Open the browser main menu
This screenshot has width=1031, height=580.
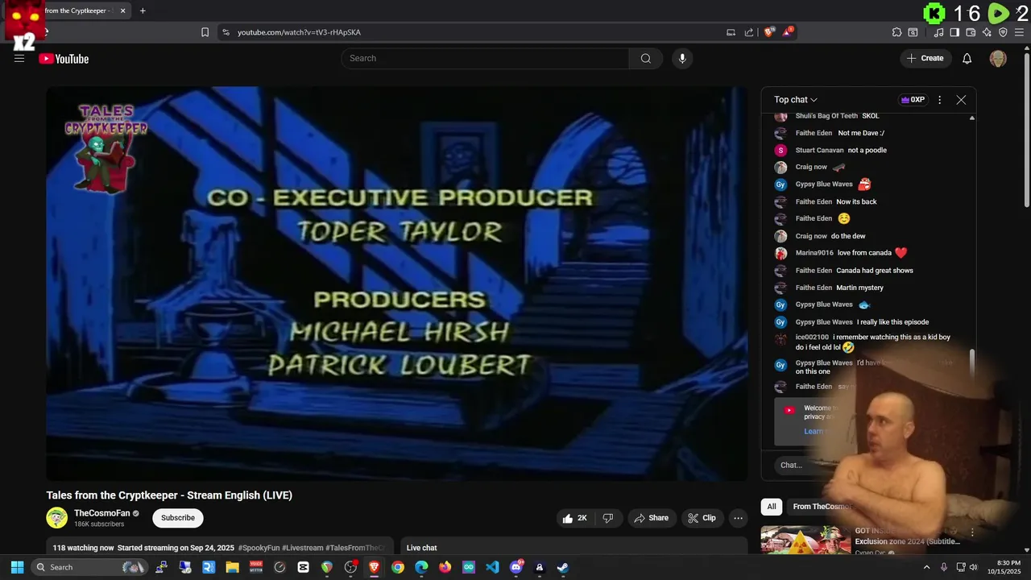click(1021, 32)
